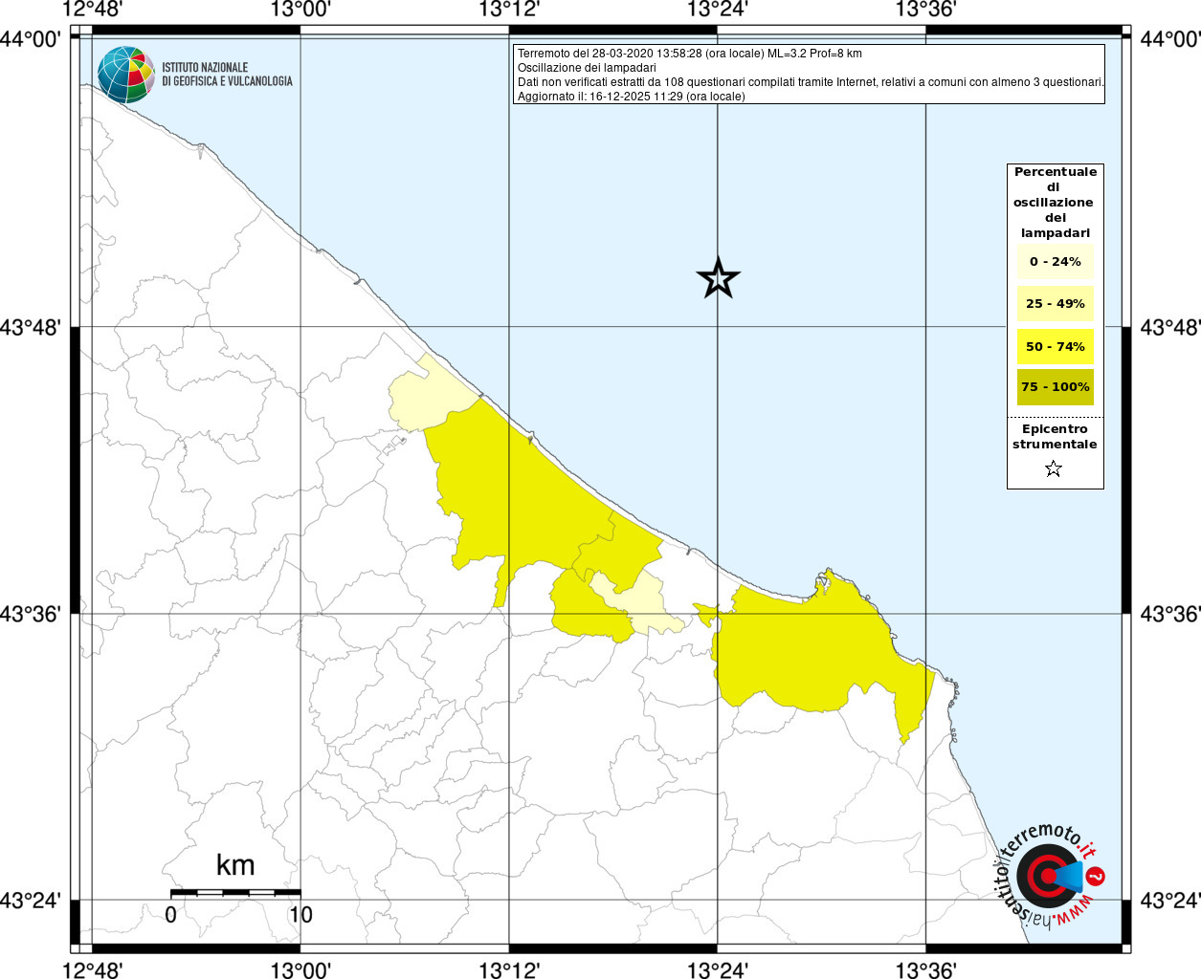Click the 'Epicentro strumentale' legend label
1201x979 pixels.
(x=1055, y=437)
